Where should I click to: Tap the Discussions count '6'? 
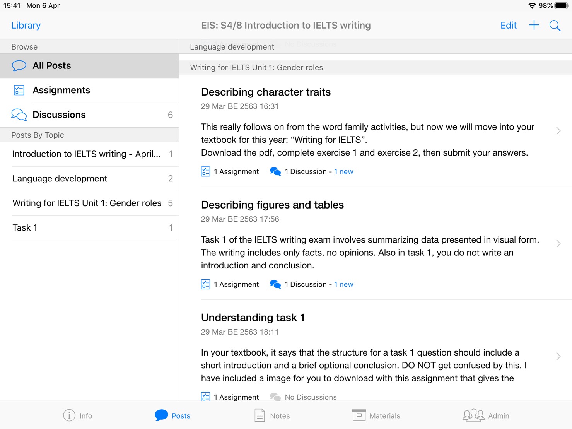[x=170, y=115]
